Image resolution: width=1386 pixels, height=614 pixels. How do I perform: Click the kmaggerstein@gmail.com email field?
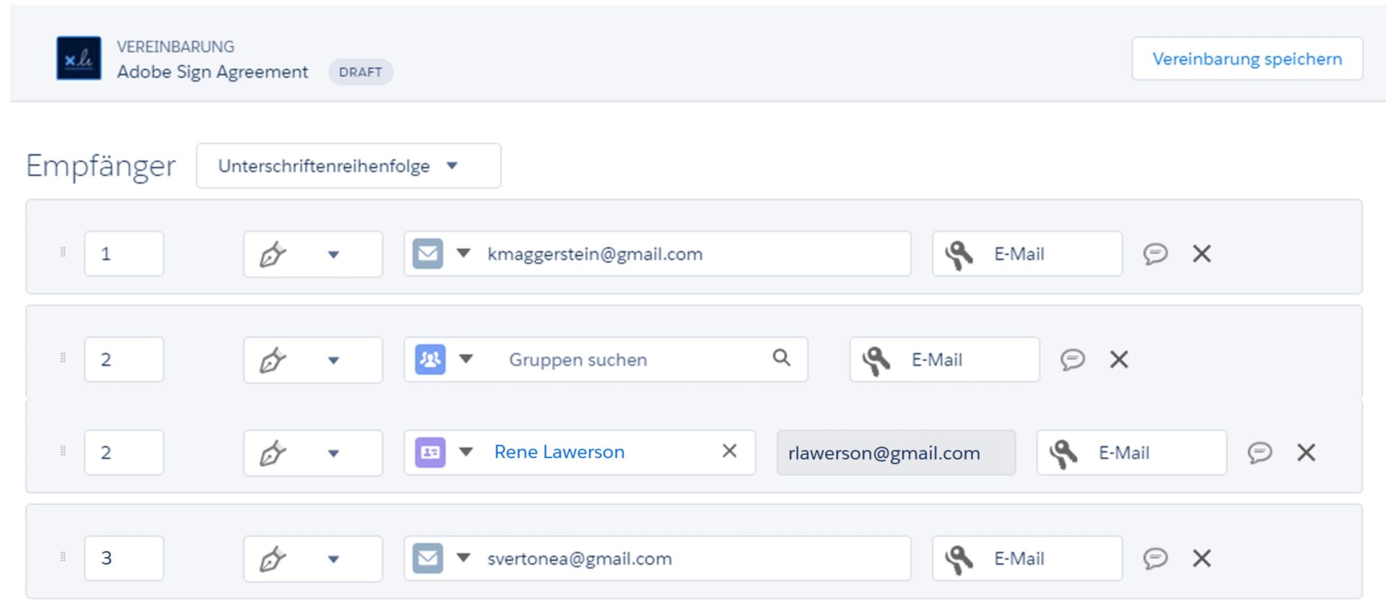pos(657,254)
